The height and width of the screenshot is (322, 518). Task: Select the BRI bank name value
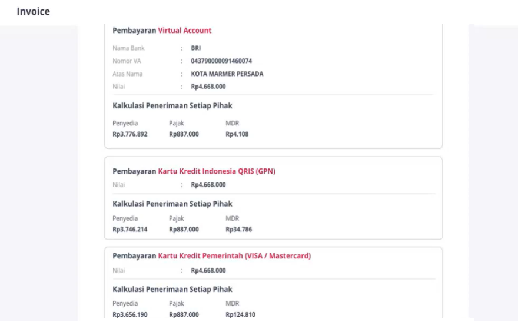coord(196,48)
